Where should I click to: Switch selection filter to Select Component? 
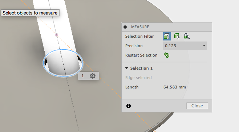coord(187,36)
